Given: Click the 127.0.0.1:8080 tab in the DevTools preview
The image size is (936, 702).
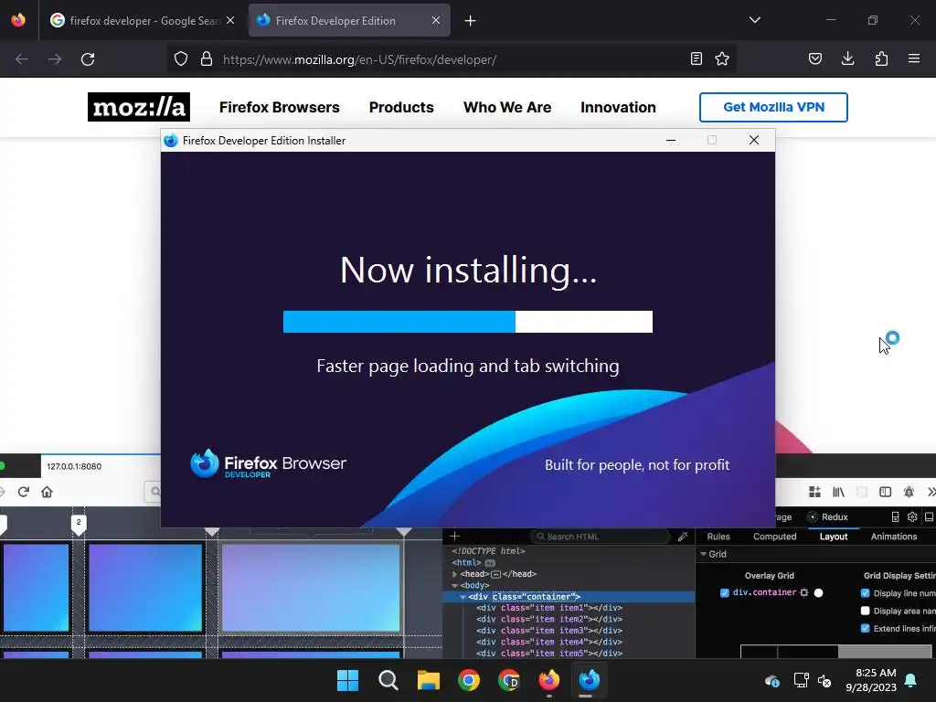Looking at the screenshot, I should tap(74, 466).
